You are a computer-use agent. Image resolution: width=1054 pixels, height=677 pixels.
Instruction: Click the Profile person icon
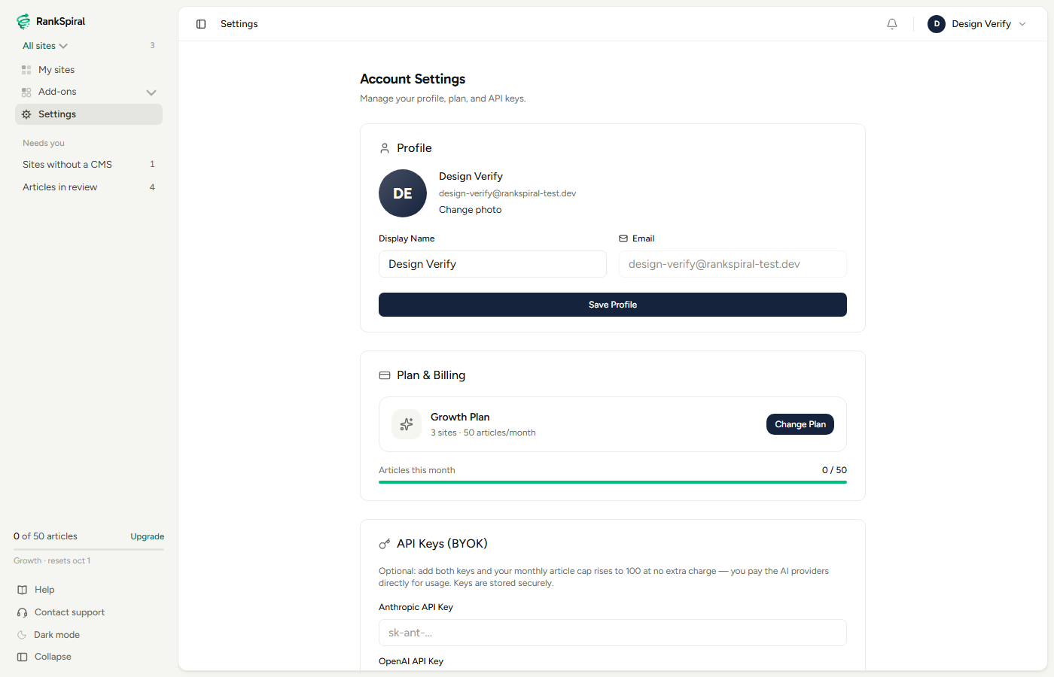385,148
